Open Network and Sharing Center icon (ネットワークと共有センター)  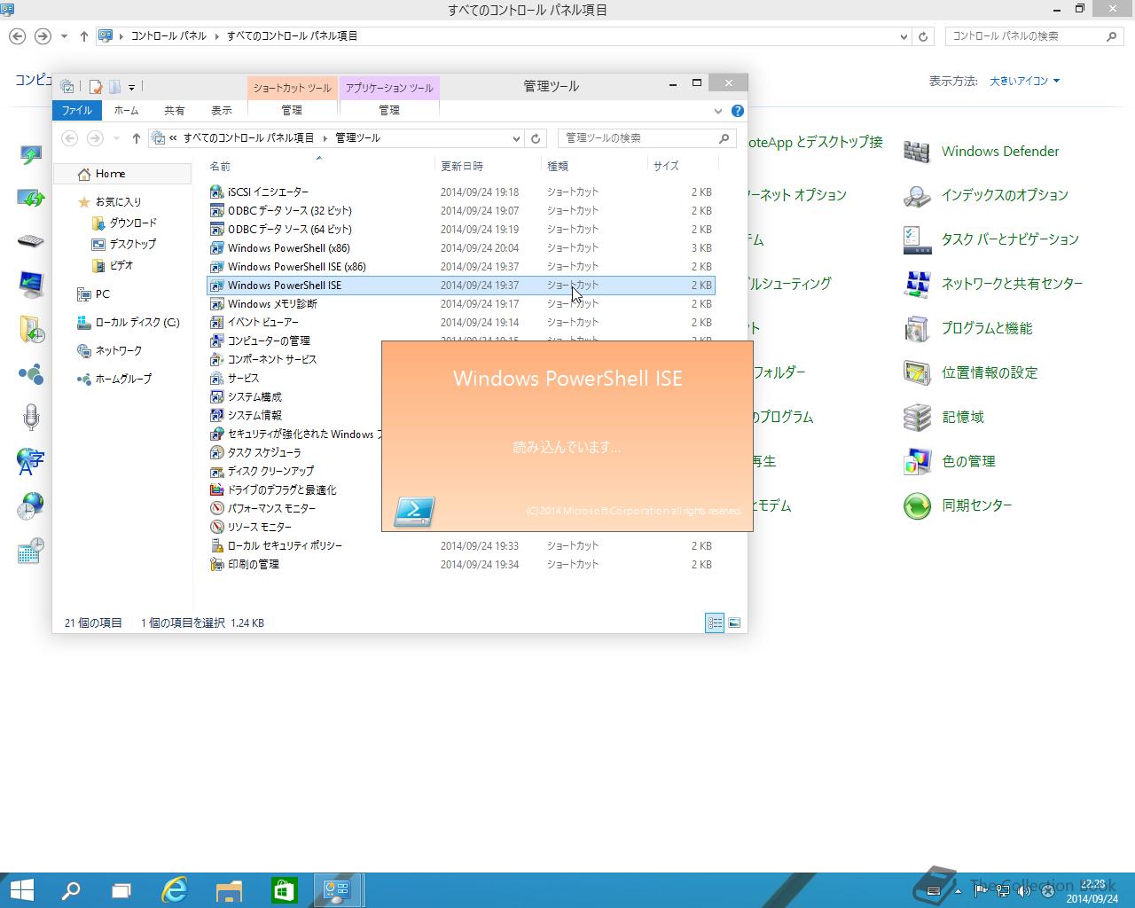click(916, 285)
